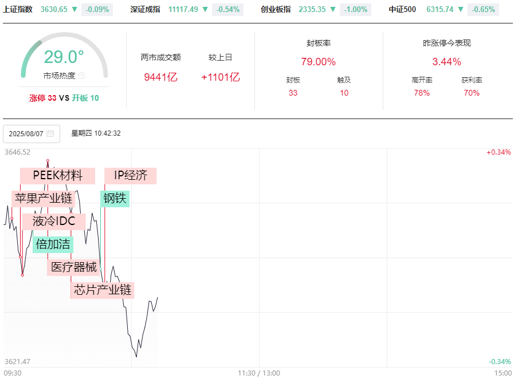518x379 pixels.
Task: Click the Shenzhen index down arrow
Action: (205, 9)
